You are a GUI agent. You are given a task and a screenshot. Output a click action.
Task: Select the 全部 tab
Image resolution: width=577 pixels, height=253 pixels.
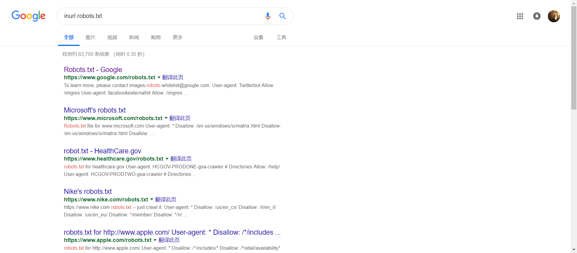(x=69, y=37)
